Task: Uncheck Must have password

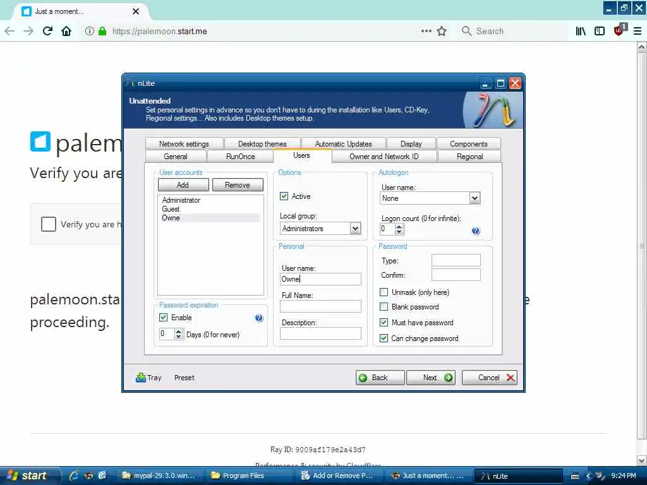Action: [x=384, y=323]
